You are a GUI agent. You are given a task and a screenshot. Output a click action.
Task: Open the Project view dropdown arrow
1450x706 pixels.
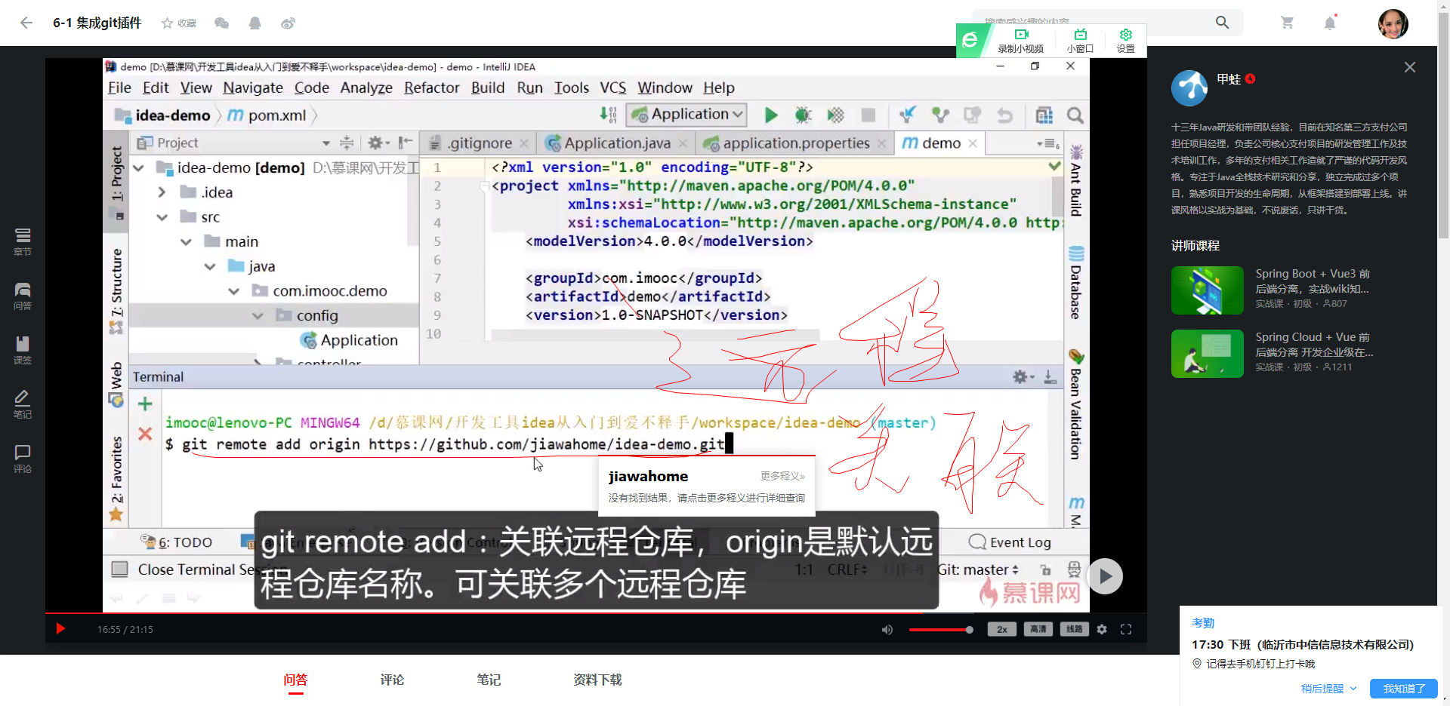click(x=326, y=143)
